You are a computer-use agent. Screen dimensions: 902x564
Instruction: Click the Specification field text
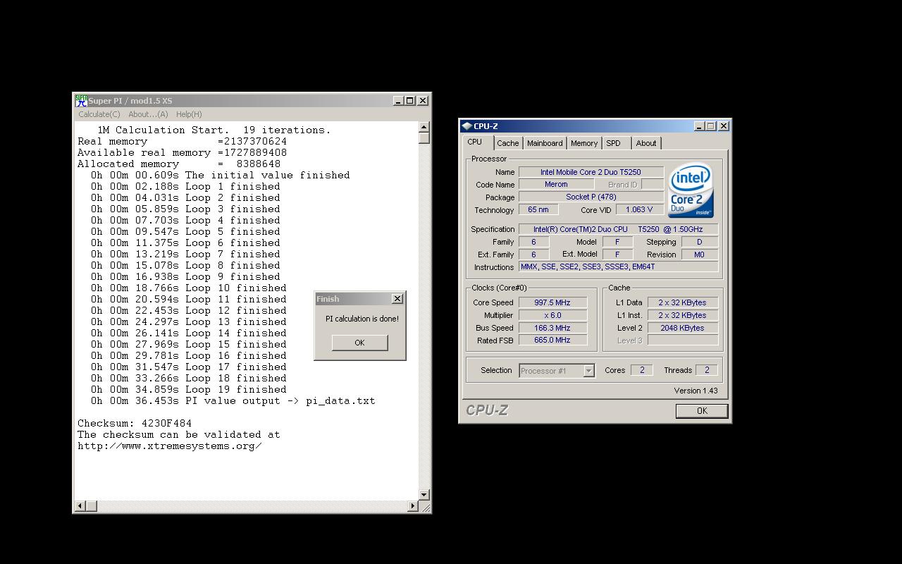tap(618, 229)
